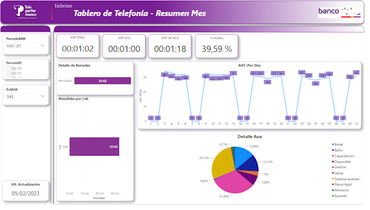Image resolution: width=370 pixels, height=210 pixels.
Task: Click the Tablero de Telefonía - Resumen Mes heading
Action: click(x=140, y=14)
